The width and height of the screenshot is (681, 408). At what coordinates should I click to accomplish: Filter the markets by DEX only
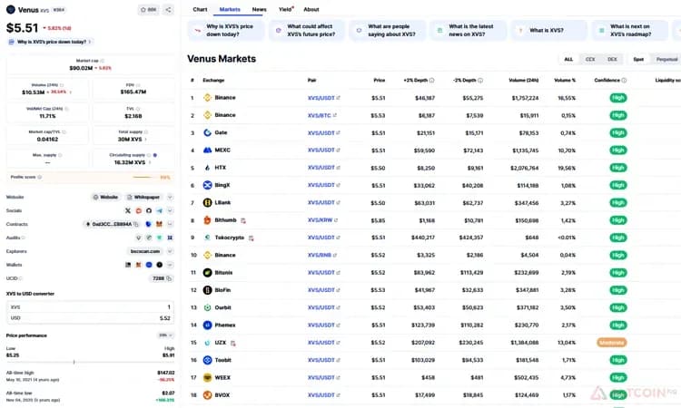(612, 60)
